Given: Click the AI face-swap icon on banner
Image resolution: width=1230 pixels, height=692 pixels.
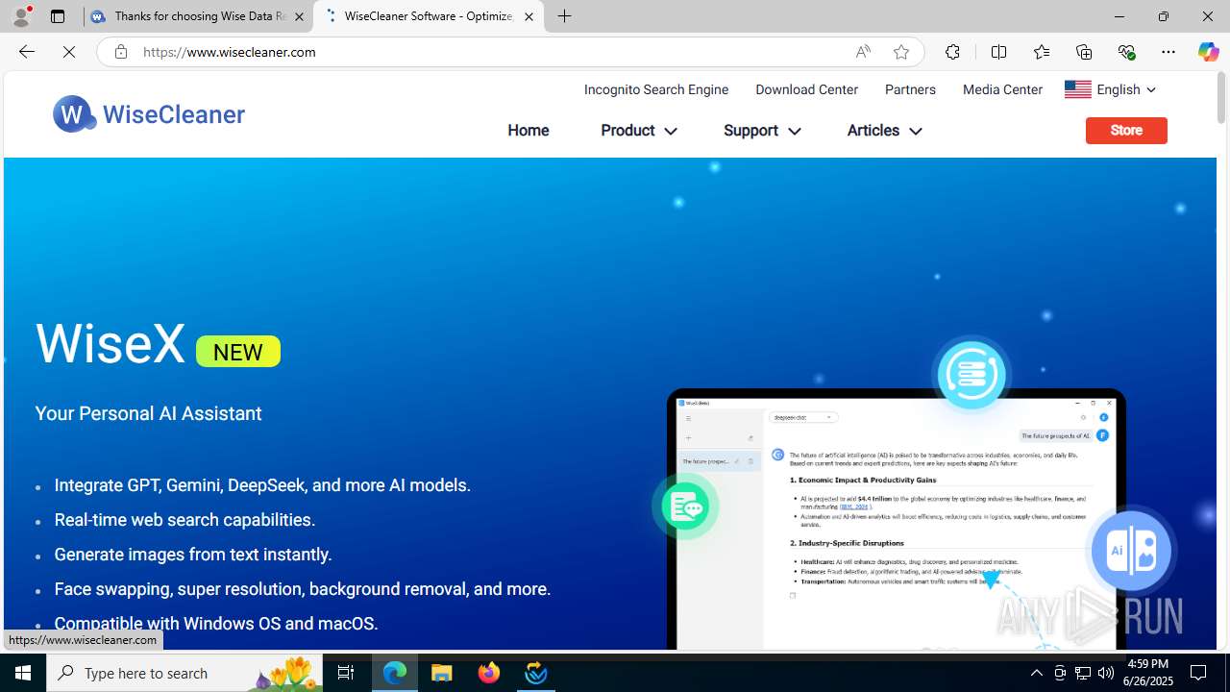Looking at the screenshot, I should [1131, 551].
